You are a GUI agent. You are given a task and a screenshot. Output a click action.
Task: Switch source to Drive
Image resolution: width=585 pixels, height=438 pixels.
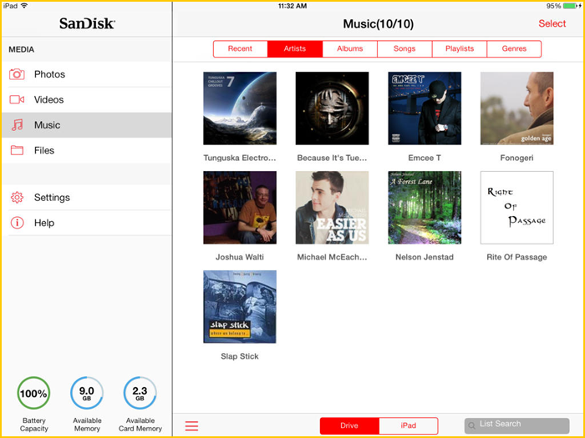point(349,426)
